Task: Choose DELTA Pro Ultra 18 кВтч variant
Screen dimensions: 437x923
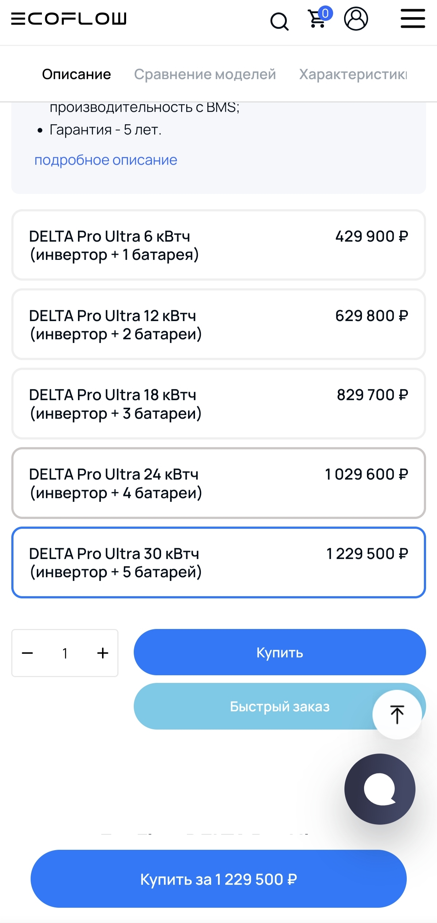Action: pyautogui.click(x=218, y=404)
